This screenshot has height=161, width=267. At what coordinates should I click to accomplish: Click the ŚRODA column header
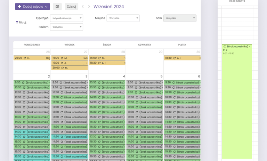(107, 45)
